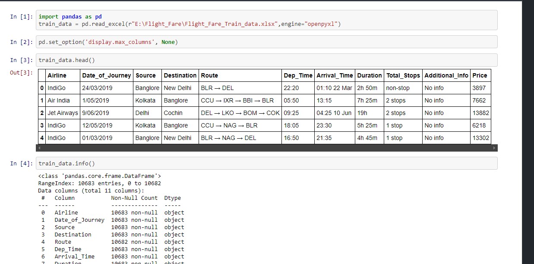Click the train_data.head() code cell

point(267,60)
